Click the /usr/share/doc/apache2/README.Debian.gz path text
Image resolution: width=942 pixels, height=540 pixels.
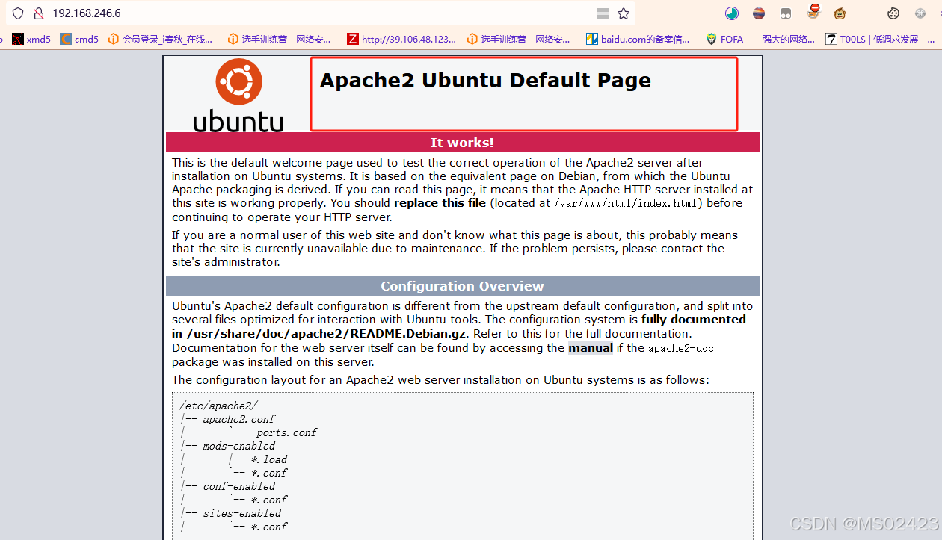pos(327,334)
